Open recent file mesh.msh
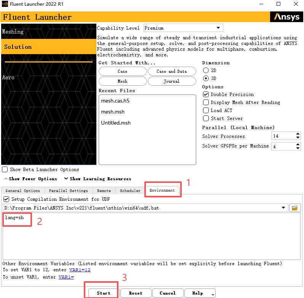Image resolution: width=304 pixels, height=298 pixels. tap(113, 112)
